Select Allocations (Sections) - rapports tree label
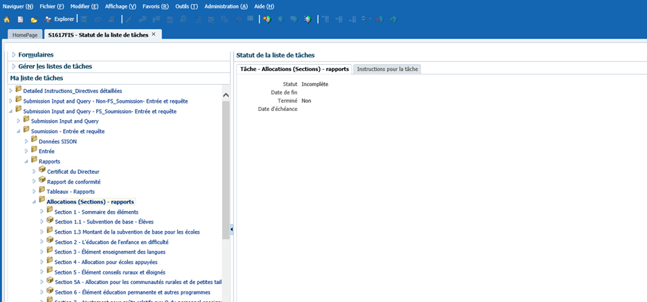647x302 pixels. click(x=91, y=202)
